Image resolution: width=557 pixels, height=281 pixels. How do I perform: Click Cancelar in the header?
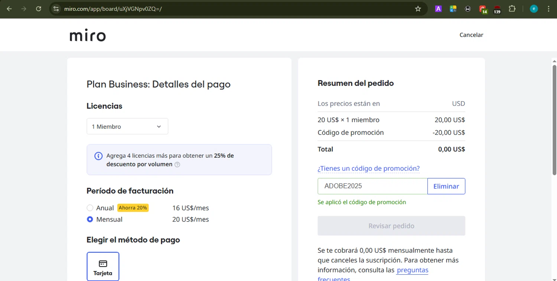tap(471, 35)
